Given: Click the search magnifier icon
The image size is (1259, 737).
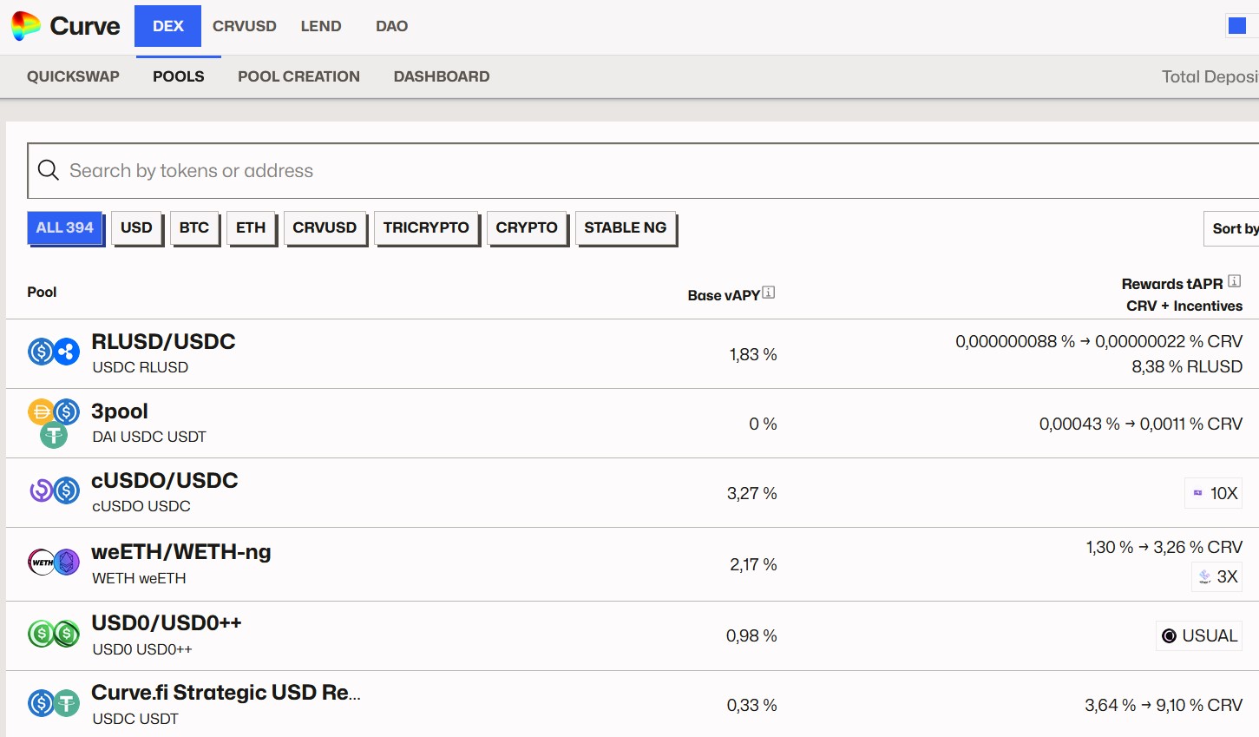Looking at the screenshot, I should [x=49, y=170].
